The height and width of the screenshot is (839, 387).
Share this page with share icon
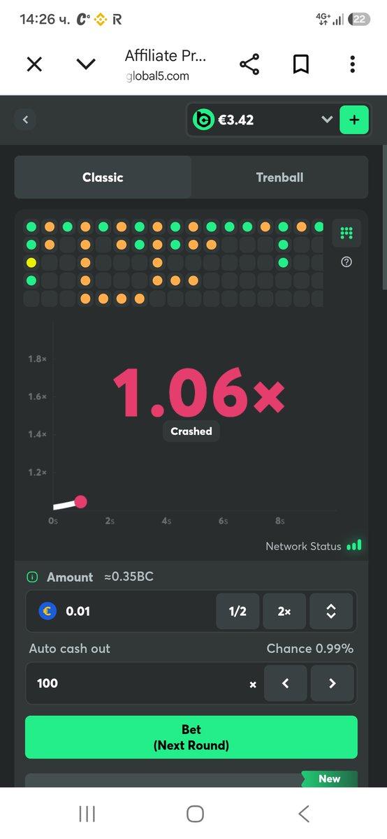(249, 64)
